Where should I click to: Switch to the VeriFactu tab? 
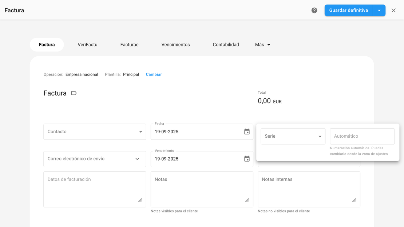tap(87, 45)
